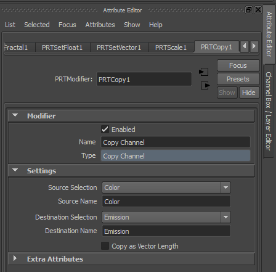
Task: Click the select input connection icon
Action: coord(203,72)
